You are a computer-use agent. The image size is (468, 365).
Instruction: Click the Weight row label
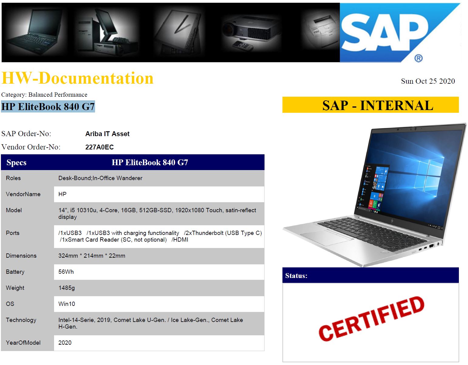click(x=15, y=288)
